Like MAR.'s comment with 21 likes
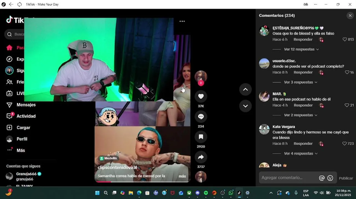The image size is (356, 199). (x=347, y=105)
